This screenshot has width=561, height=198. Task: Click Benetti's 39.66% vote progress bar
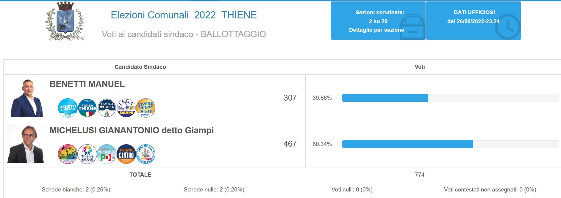[x=450, y=98]
